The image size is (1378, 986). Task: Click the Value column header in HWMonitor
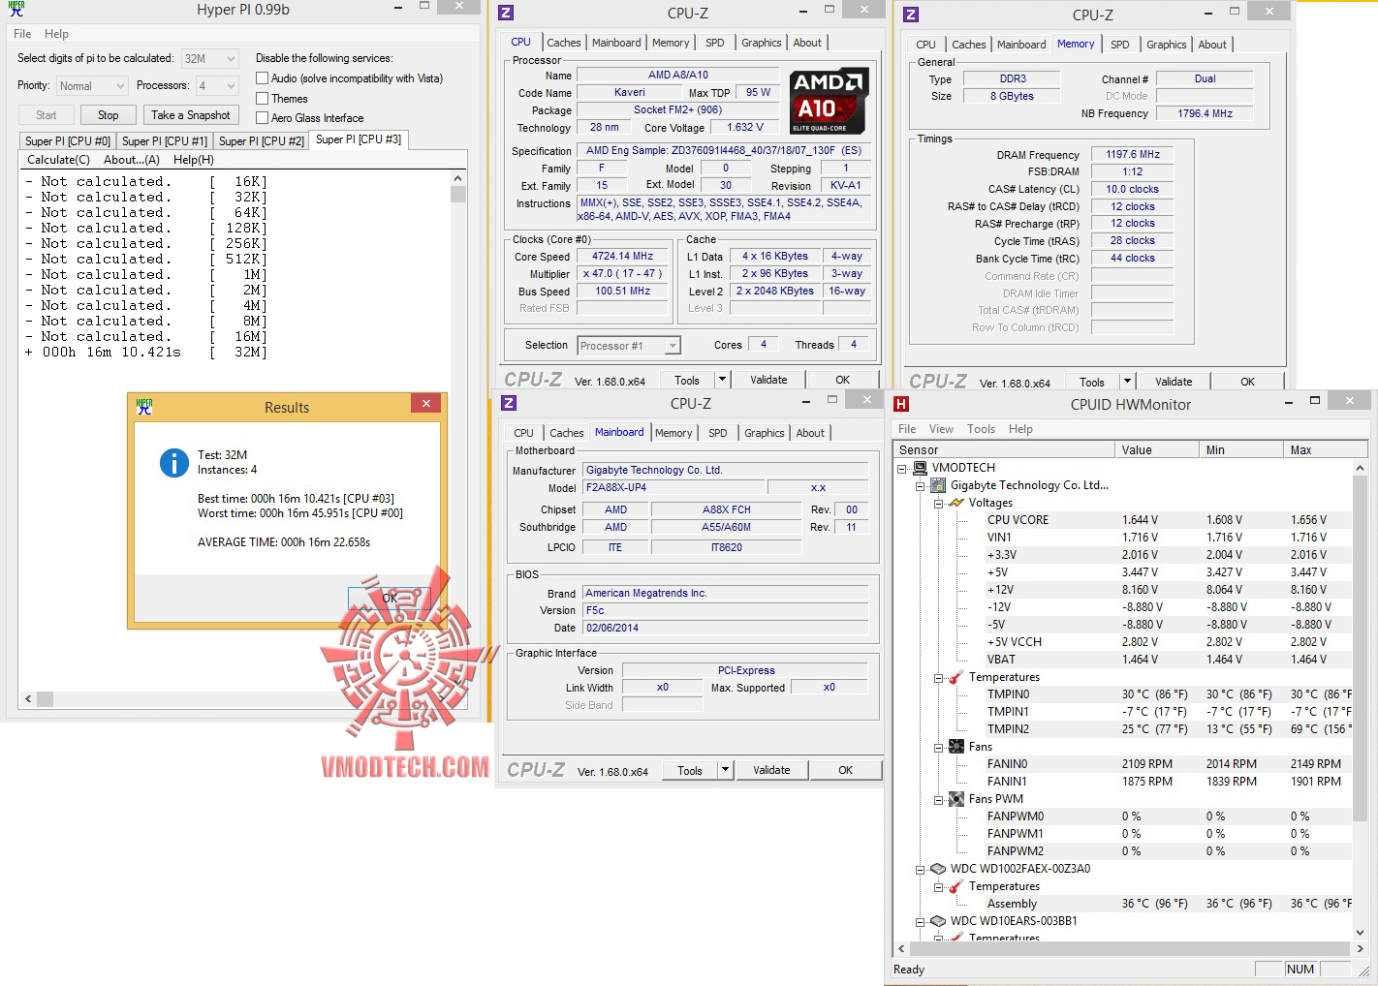pos(1157,450)
